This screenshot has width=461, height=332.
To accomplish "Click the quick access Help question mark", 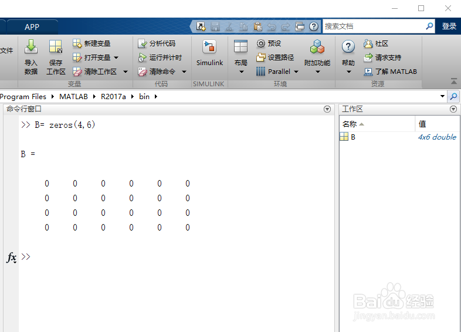I will coord(314,26).
